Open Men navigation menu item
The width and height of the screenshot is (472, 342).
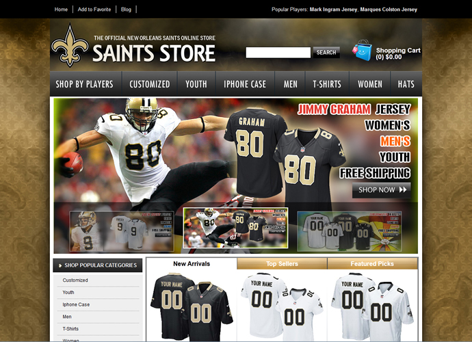coord(290,84)
